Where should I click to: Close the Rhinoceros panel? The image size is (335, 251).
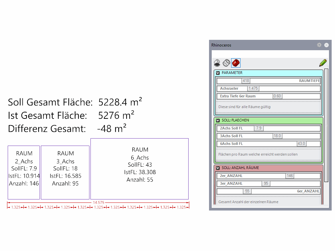326,45
